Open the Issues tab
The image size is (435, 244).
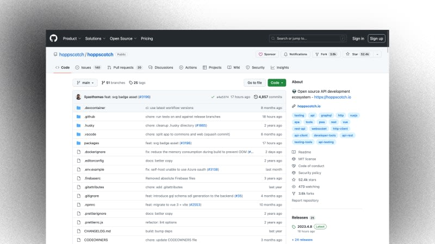[88, 67]
